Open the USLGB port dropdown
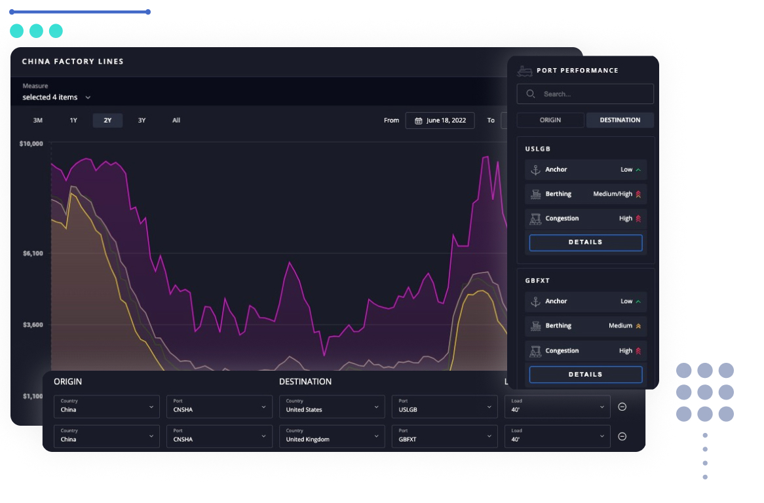Screen dimensions: 764x503 coord(444,406)
